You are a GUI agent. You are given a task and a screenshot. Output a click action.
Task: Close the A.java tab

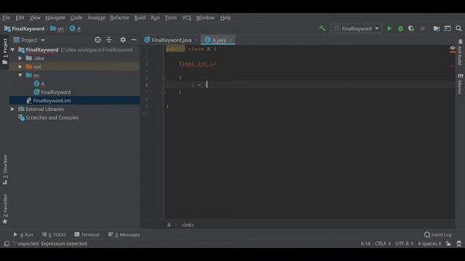click(230, 40)
